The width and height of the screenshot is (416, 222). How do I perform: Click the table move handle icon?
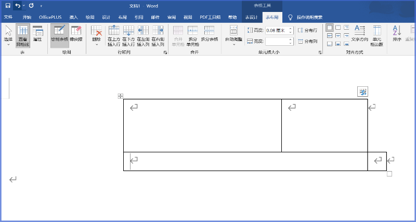point(120,96)
